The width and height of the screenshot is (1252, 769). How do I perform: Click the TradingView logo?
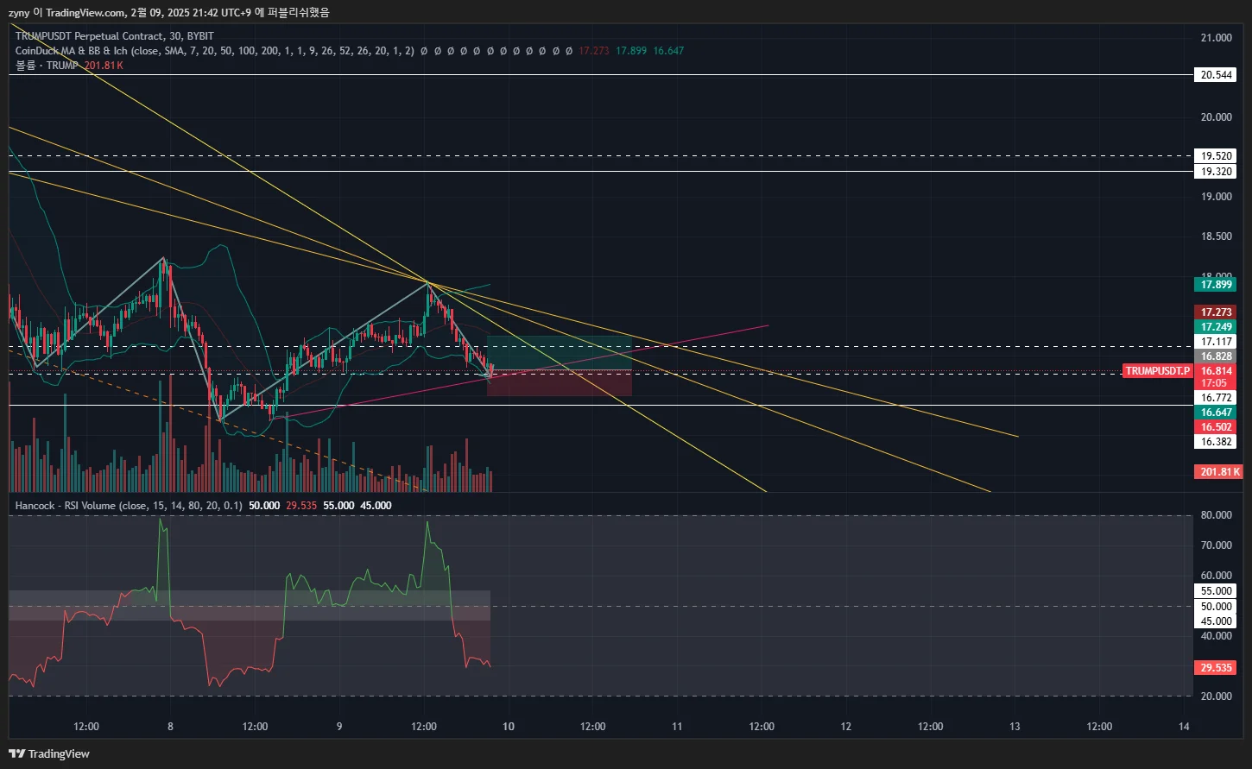tap(49, 753)
